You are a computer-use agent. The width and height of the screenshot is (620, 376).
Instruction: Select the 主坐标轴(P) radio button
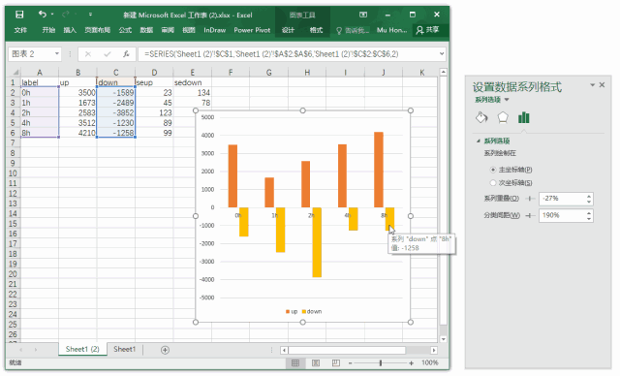(x=493, y=170)
